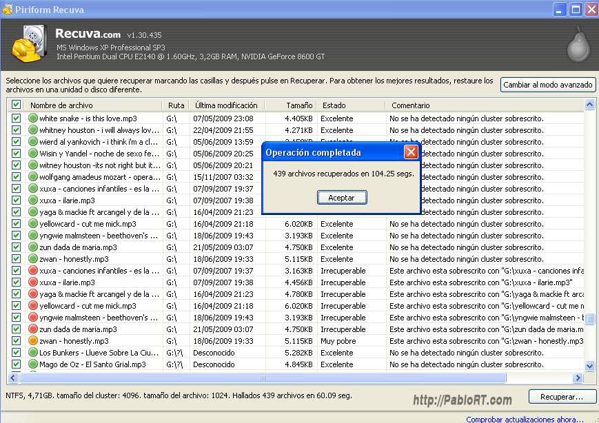Click orange status icon for zwan - honestly.mp3
The height and width of the screenshot is (423, 599).
pos(32,341)
